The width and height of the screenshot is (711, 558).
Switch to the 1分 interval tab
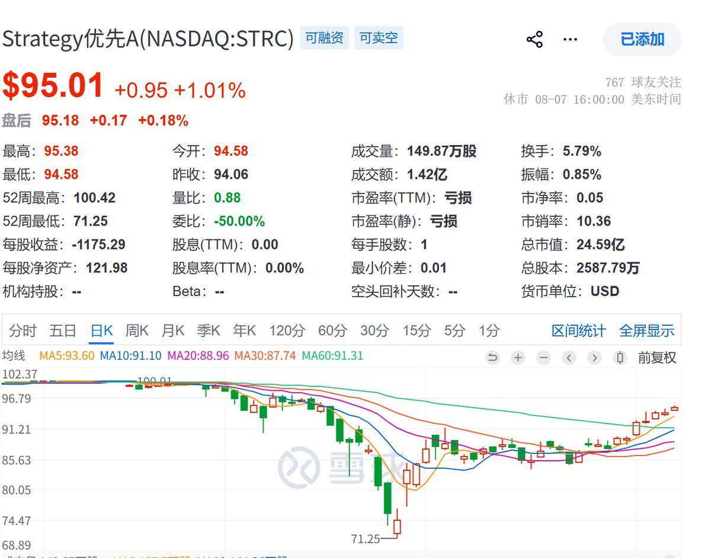click(x=489, y=331)
